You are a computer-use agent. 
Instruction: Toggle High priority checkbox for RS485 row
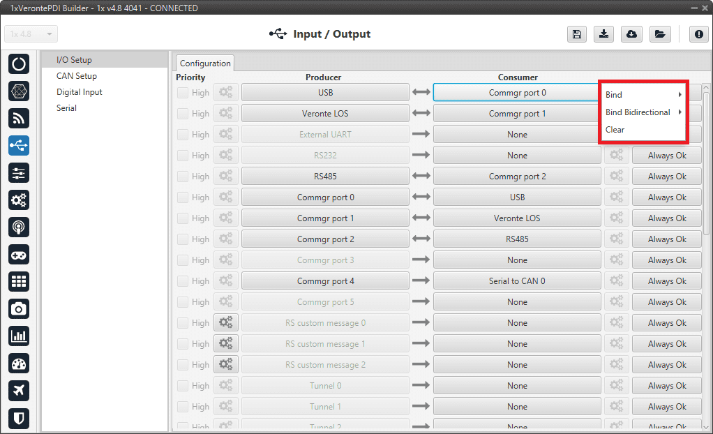tap(183, 177)
